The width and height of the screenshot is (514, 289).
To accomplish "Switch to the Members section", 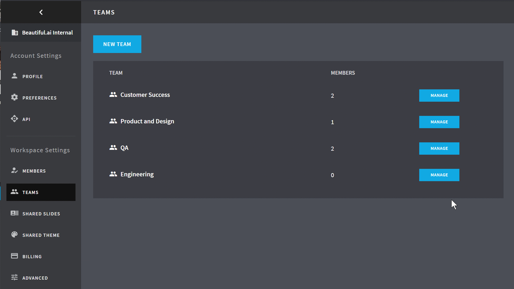I will [x=34, y=171].
